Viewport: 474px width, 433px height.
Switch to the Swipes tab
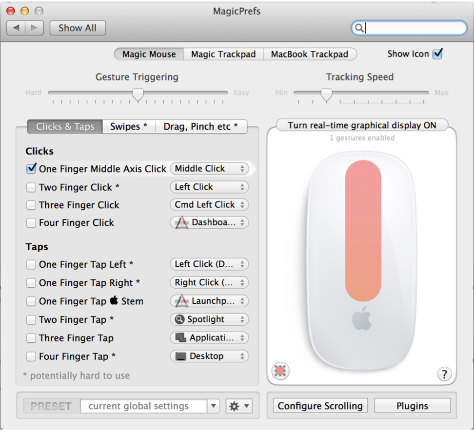coord(129,126)
